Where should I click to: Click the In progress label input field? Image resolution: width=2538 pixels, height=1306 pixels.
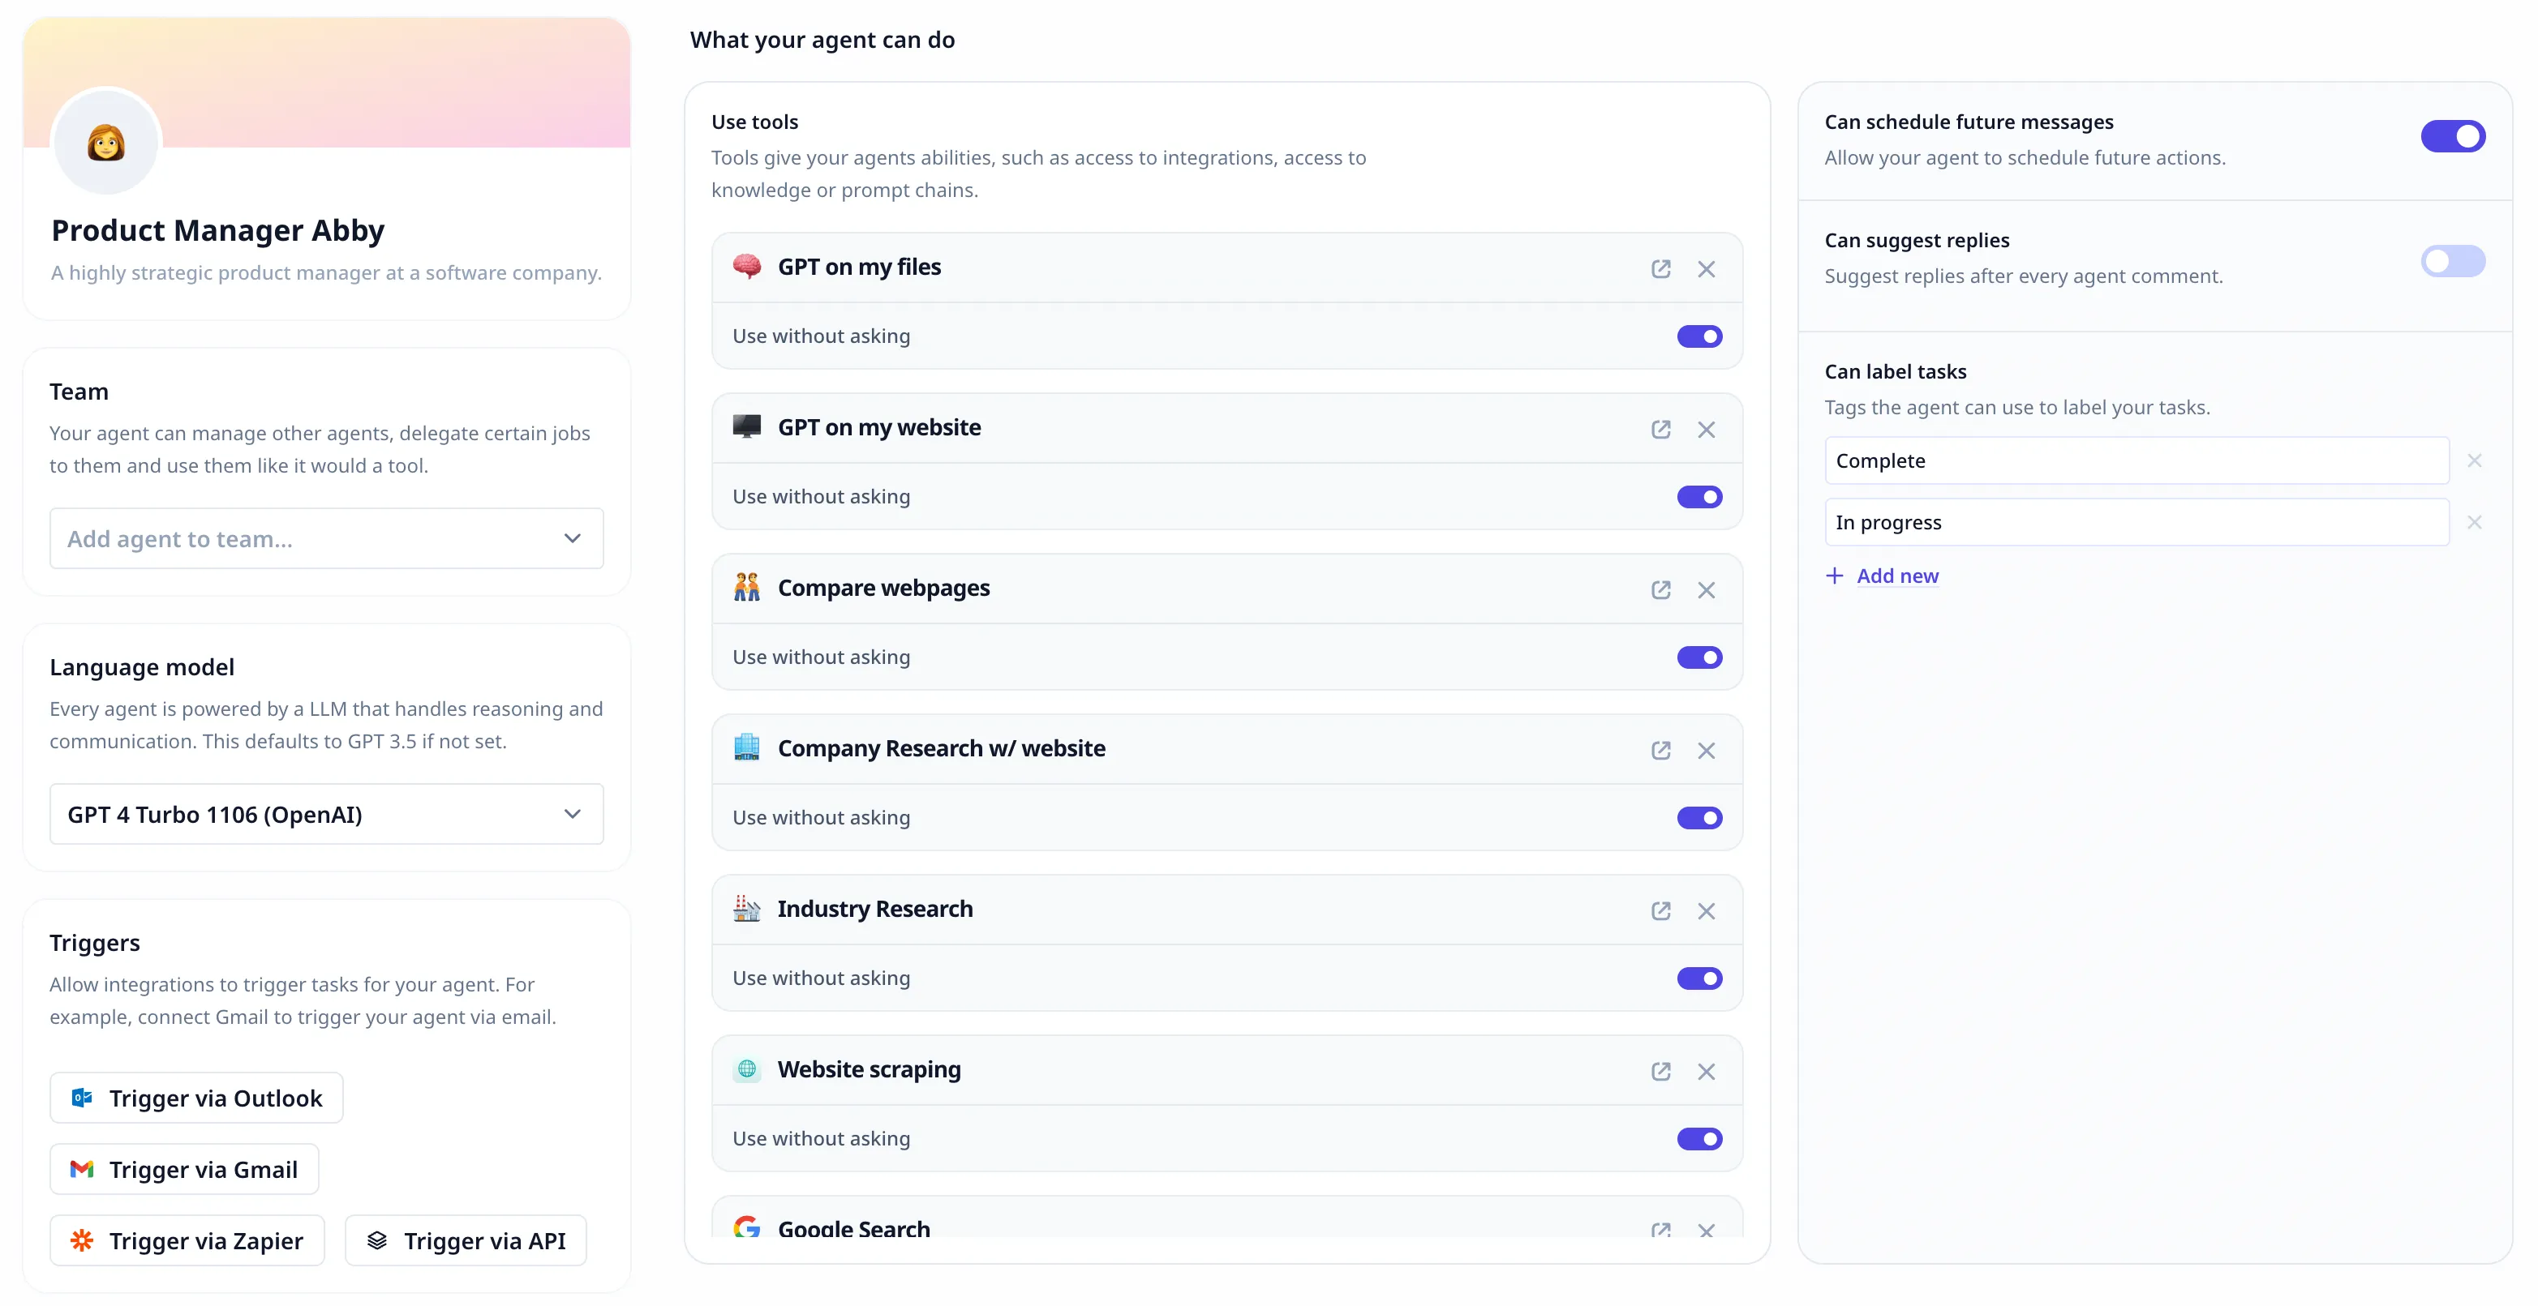tap(2135, 523)
